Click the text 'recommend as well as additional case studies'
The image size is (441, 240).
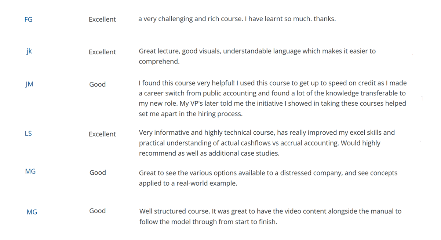(209, 153)
